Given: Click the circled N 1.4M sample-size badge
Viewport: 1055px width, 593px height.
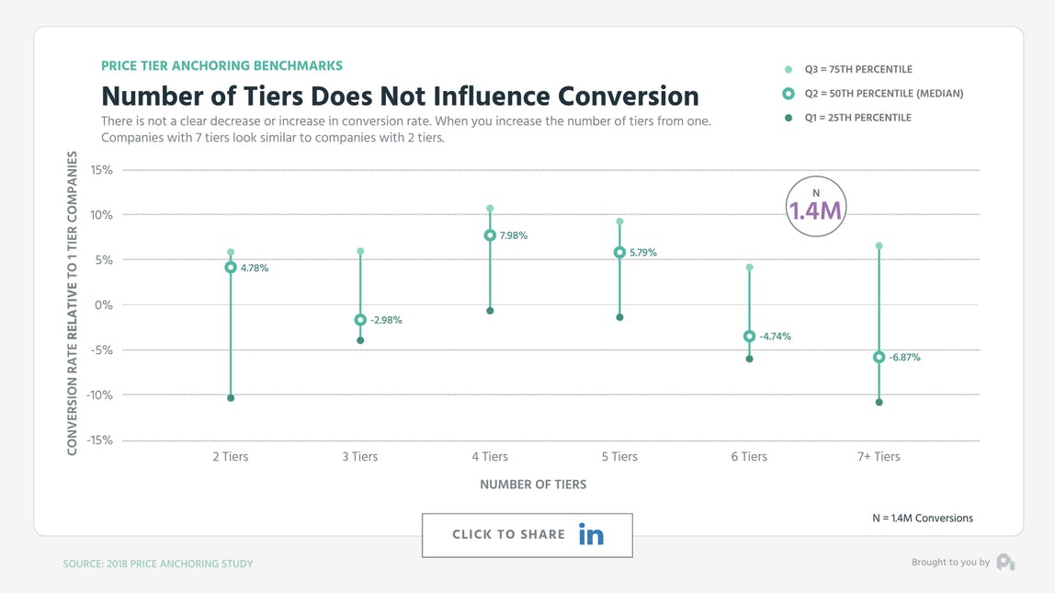Looking at the screenshot, I should (816, 205).
